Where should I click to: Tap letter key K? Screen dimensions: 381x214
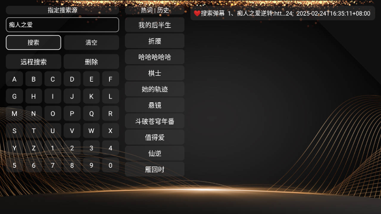(x=91, y=96)
